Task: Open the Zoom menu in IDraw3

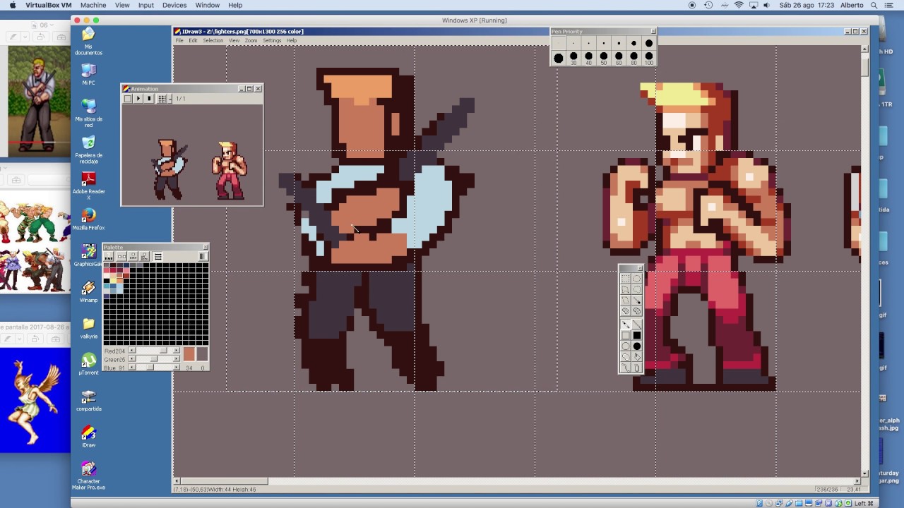Action: pos(251,40)
